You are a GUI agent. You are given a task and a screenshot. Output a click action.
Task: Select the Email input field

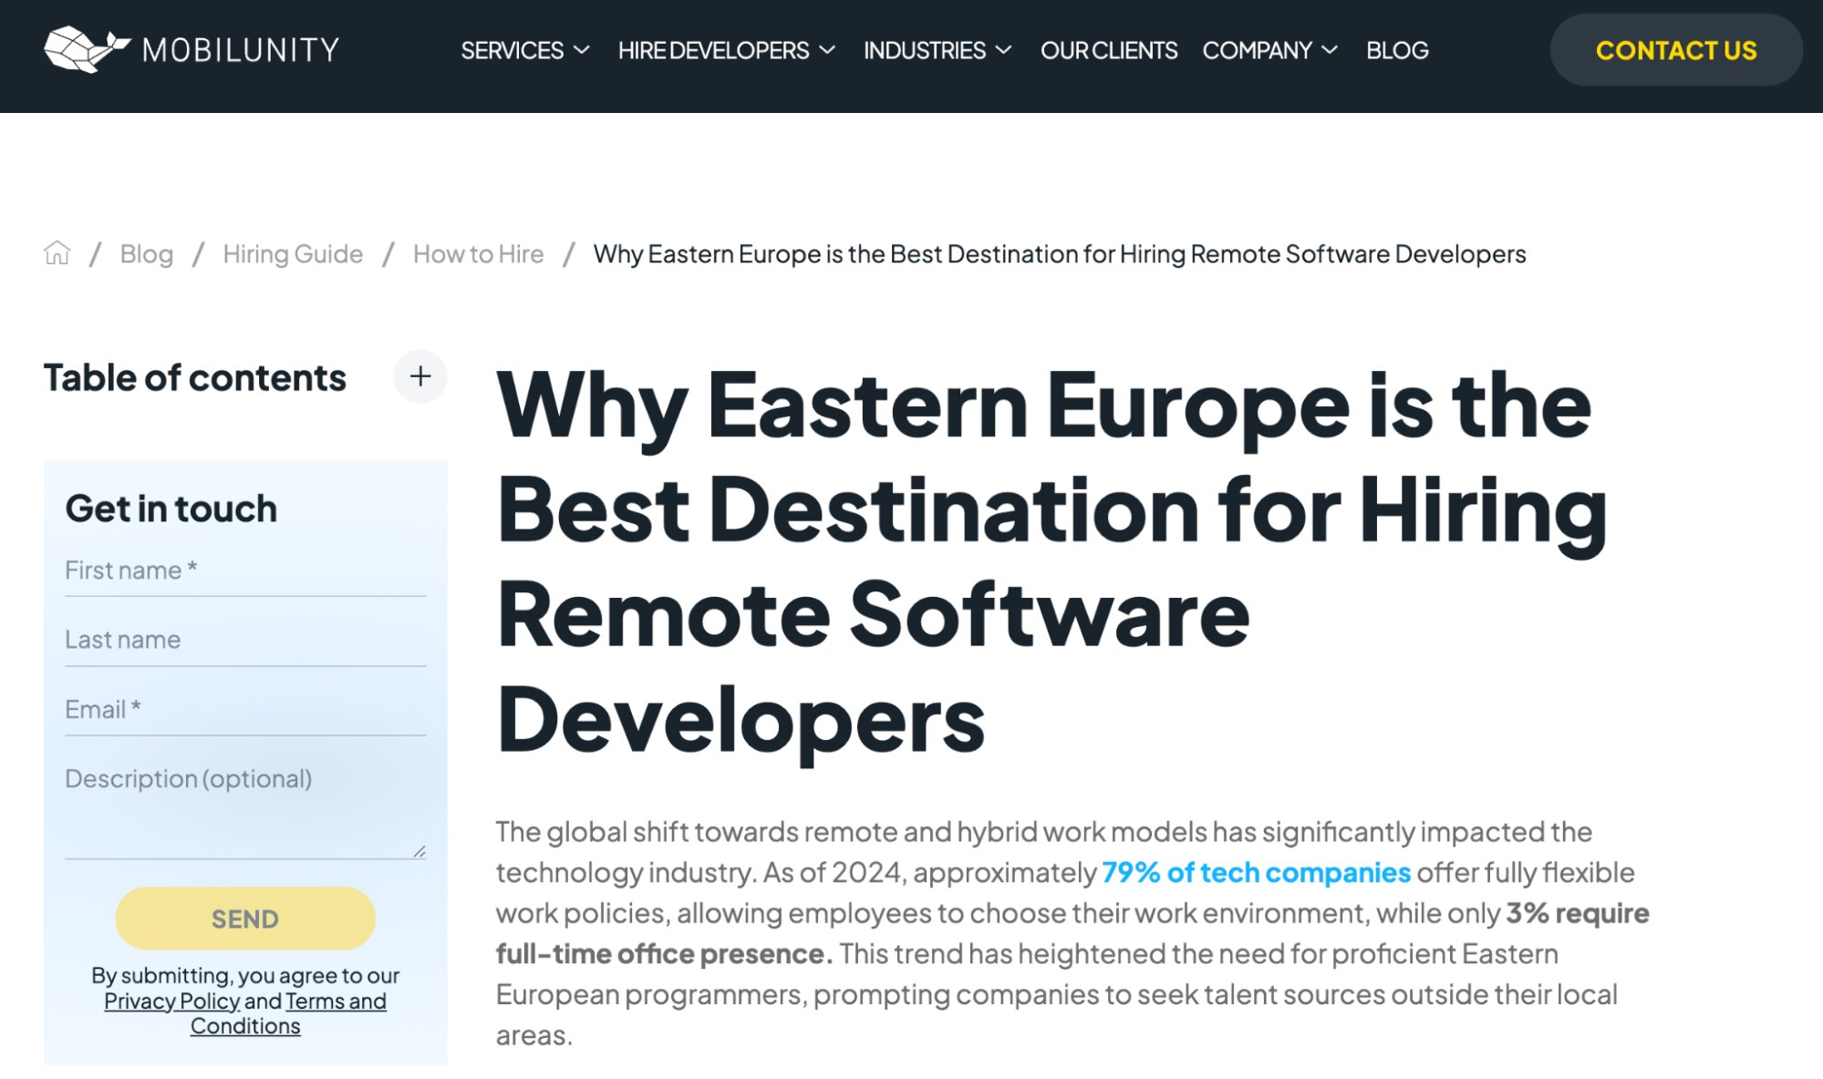pos(244,710)
